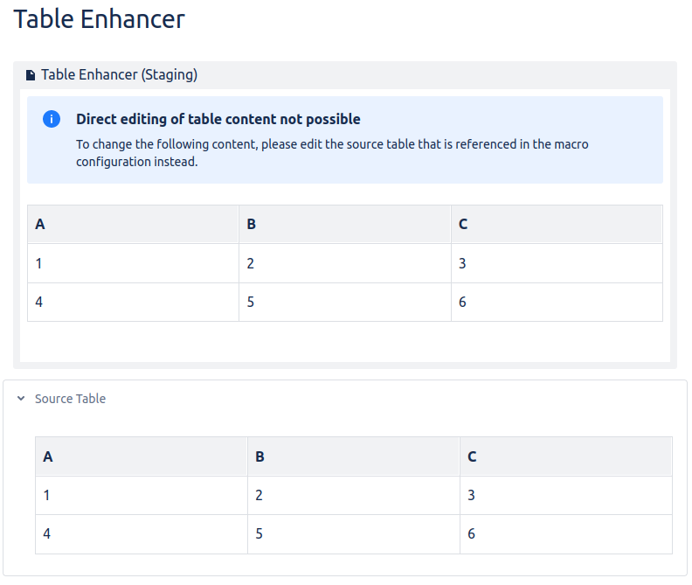Click cell 6 in the Staging macro table
The image size is (692, 585).
[462, 303]
